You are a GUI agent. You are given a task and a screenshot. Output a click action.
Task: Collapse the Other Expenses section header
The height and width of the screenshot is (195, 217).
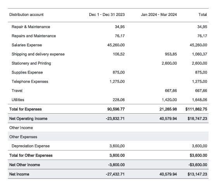[x=23, y=137]
